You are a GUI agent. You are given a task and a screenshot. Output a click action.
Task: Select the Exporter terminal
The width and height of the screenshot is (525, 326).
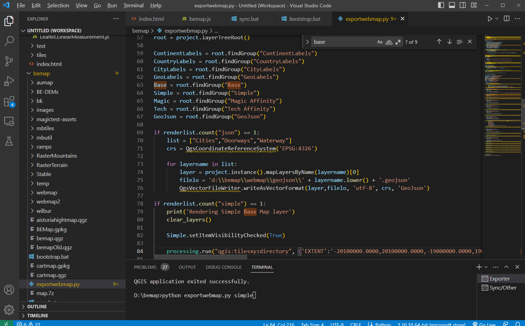501,278
